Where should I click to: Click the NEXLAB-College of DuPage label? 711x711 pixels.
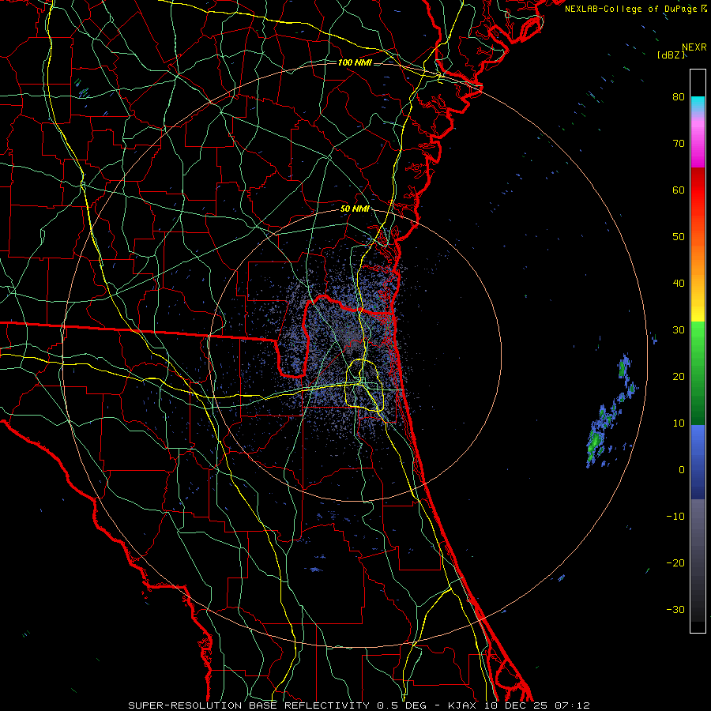coord(636,9)
